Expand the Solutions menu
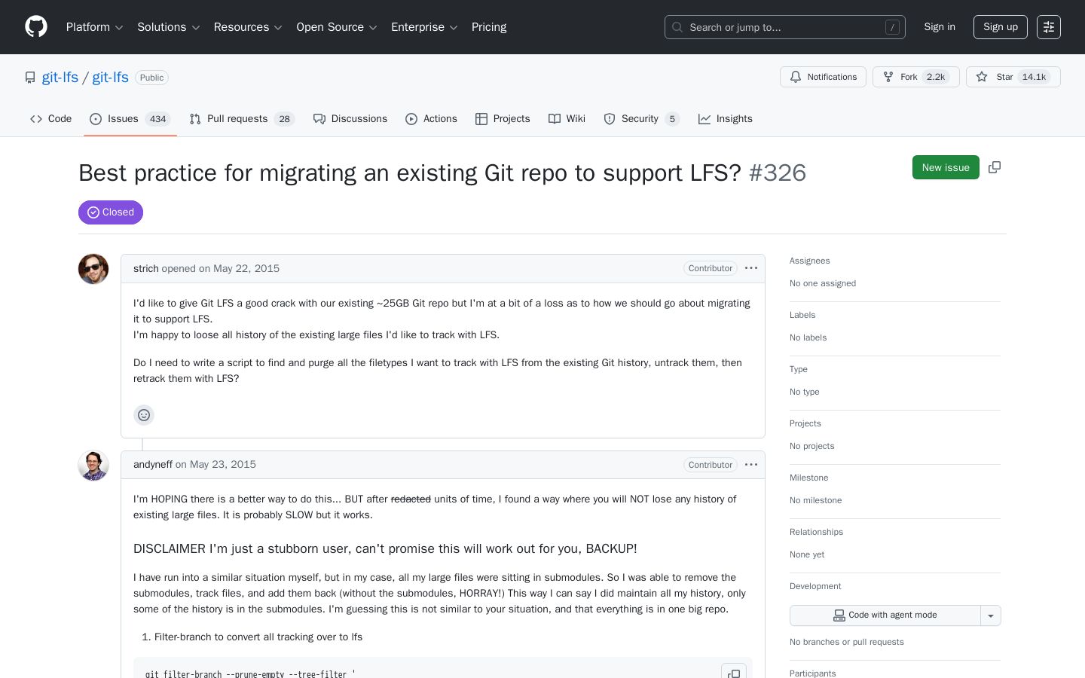The image size is (1085, 678). click(169, 27)
